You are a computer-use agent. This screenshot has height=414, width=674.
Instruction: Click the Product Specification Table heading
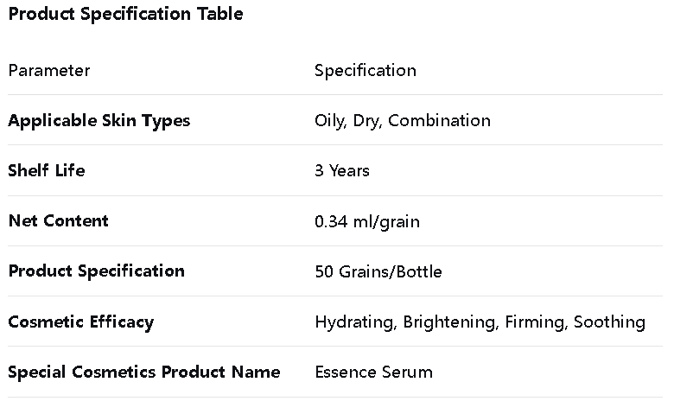tap(125, 14)
